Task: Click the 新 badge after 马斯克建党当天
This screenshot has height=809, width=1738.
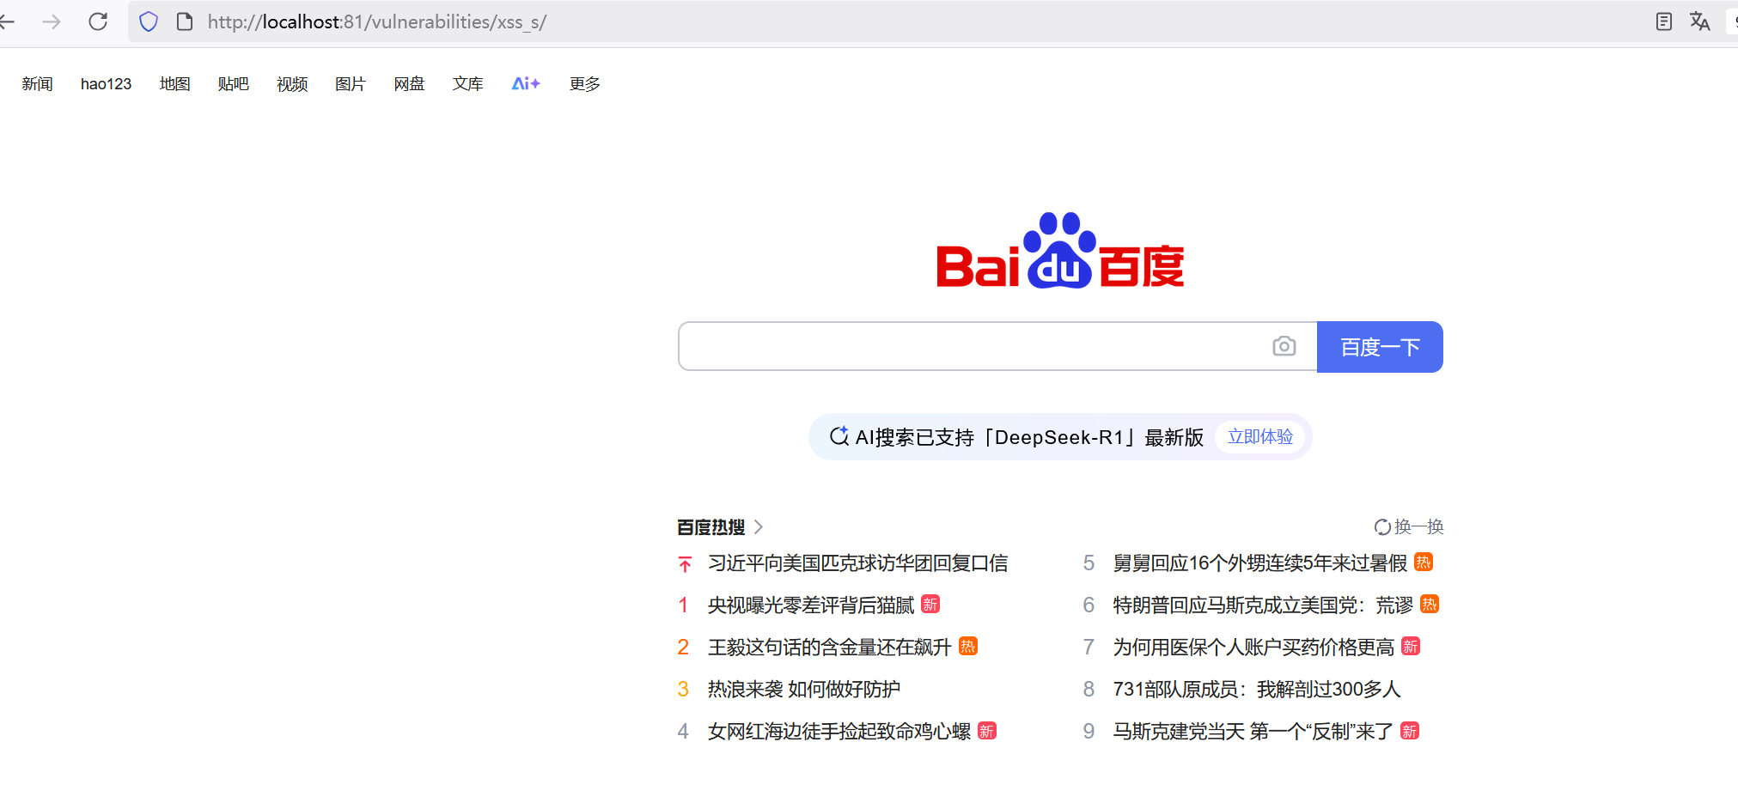Action: [x=1410, y=732]
